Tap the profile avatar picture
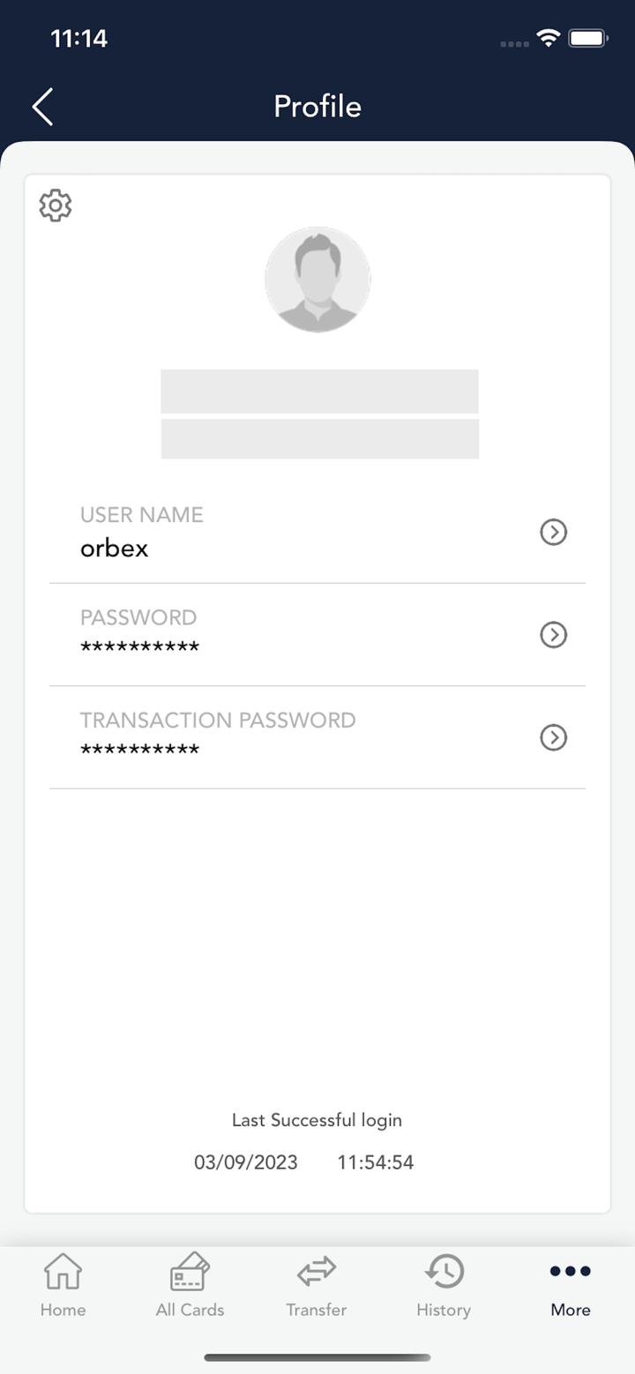The image size is (635, 1374). [x=317, y=280]
